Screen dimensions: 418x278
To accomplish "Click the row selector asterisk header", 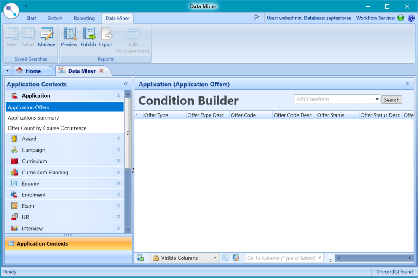I will [138, 114].
